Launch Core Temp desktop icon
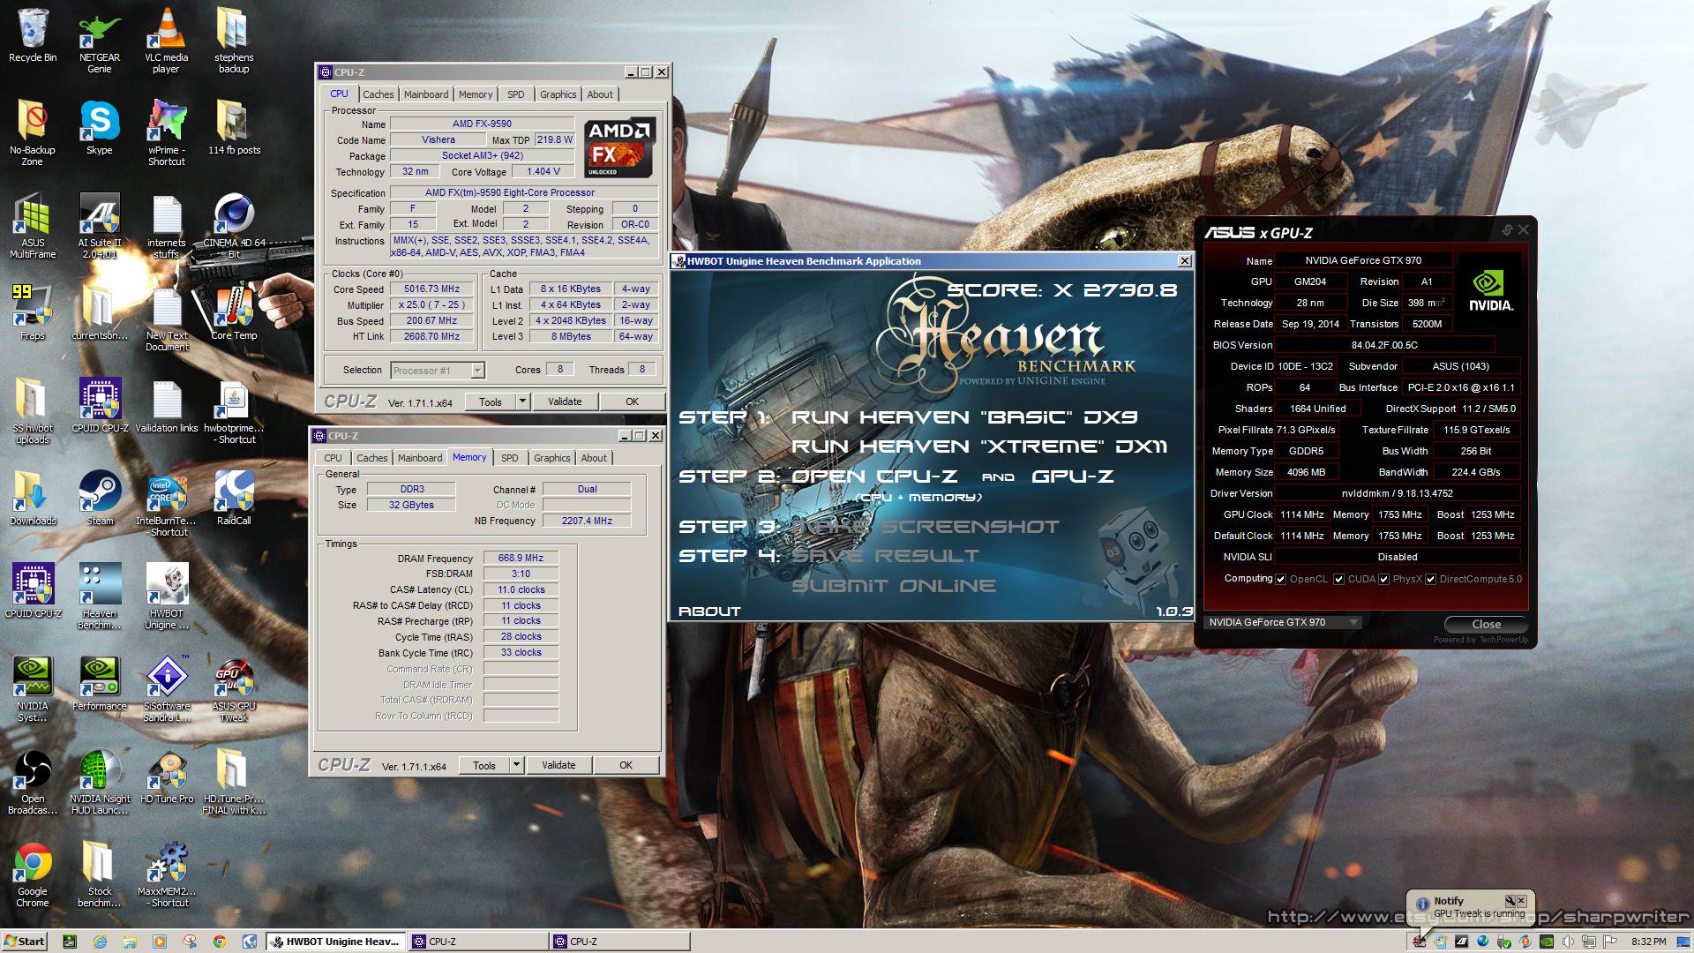The image size is (1694, 953). [234, 312]
